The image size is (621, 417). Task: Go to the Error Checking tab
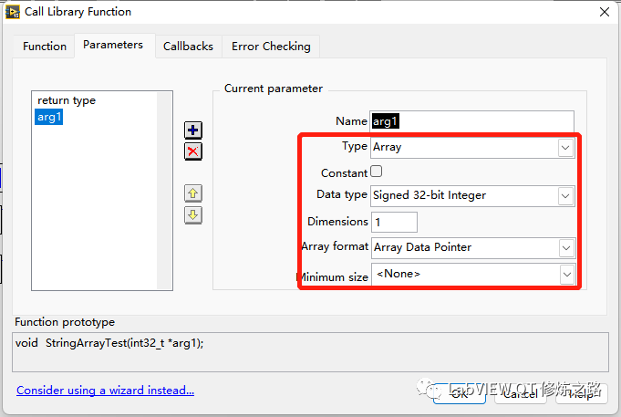tap(271, 47)
